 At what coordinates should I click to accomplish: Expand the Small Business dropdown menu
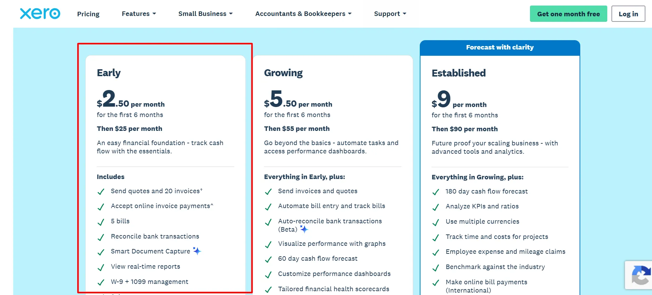pos(206,14)
